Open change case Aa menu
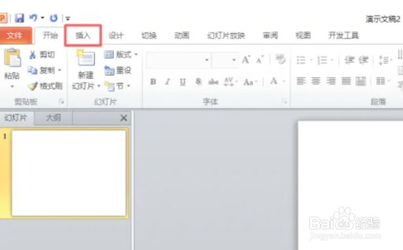Screen dimensions: 403x250 (251, 82)
